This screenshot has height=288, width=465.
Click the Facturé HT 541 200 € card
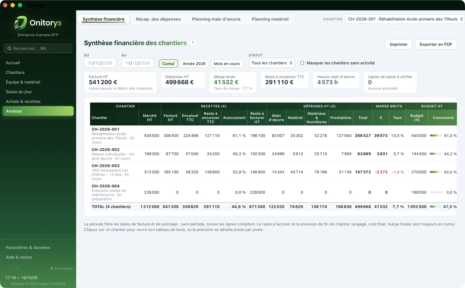(x=121, y=82)
